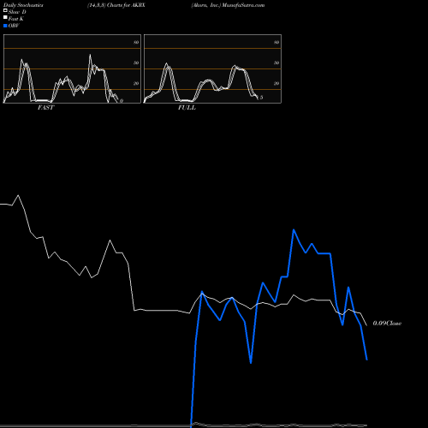Select the '(14,3,3) Charts for AKRX' text
The height and width of the screenshot is (428, 428).
pos(116,5)
